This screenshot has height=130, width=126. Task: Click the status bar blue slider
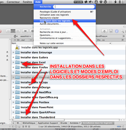coord(119,127)
